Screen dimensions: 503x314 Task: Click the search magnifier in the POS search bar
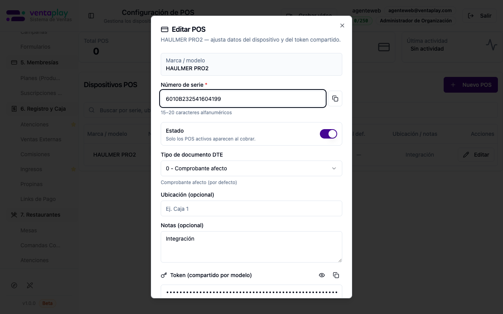91,110
